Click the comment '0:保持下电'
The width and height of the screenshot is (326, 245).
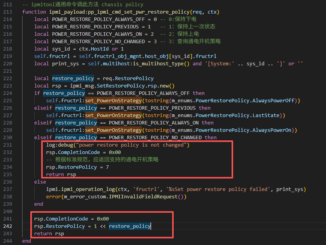point(182,19)
